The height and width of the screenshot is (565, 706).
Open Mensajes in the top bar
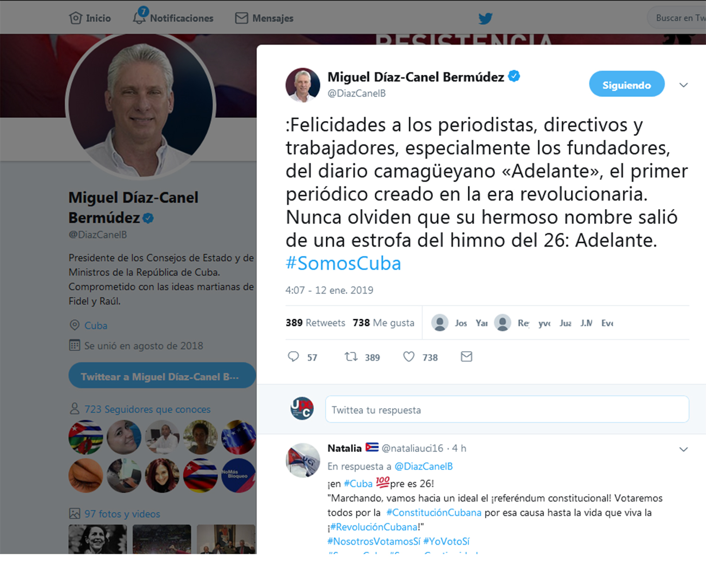click(x=264, y=18)
